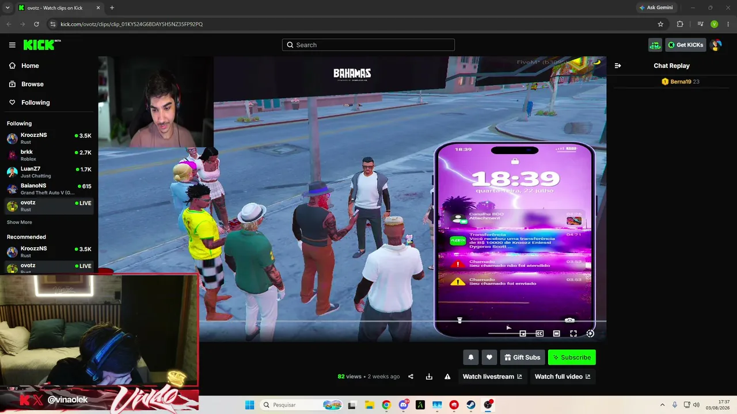The image size is (737, 414).
Task: Collapse the Chat Replay panel arrow
Action: [618, 66]
